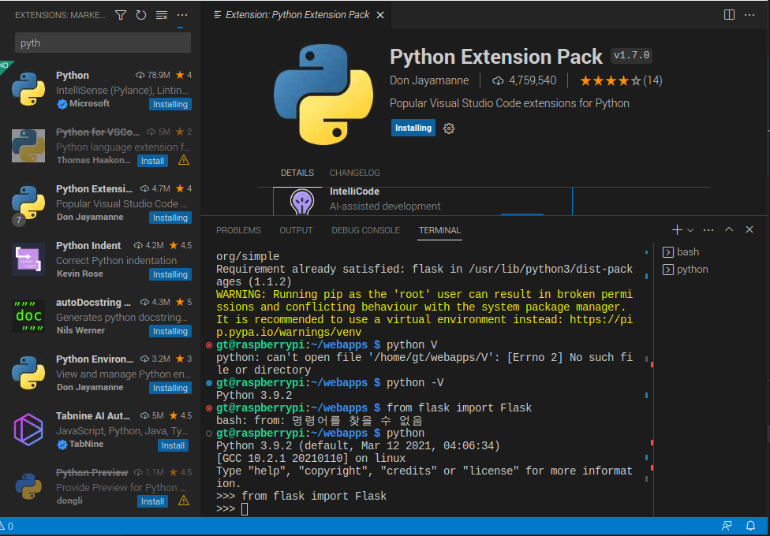
Task: Select Python Indent extension by Kevin Rose
Action: point(100,259)
